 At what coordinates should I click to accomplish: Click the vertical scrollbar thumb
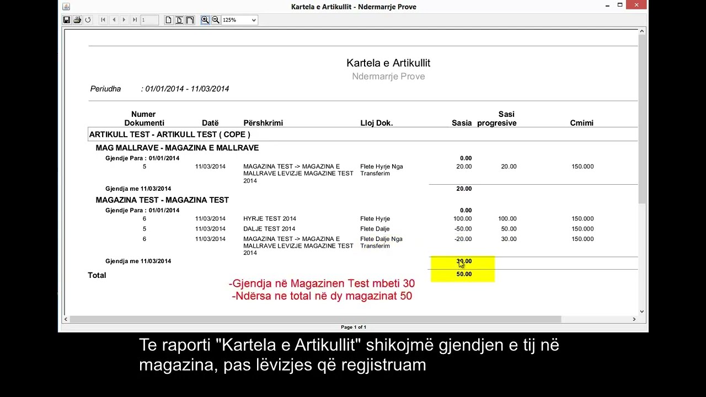pyautogui.click(x=642, y=120)
